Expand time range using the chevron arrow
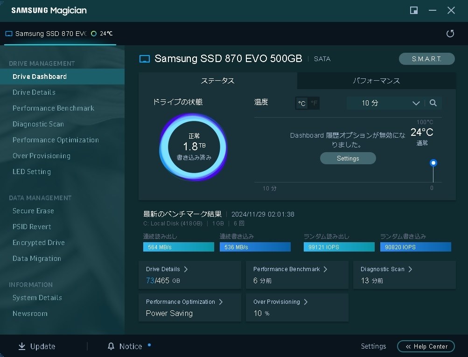468x357 pixels. (x=416, y=103)
